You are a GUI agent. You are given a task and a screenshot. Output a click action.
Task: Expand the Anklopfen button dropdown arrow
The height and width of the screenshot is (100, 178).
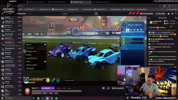[53, 88]
